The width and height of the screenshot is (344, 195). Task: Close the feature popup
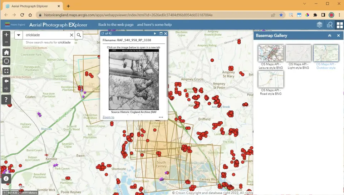point(166,34)
